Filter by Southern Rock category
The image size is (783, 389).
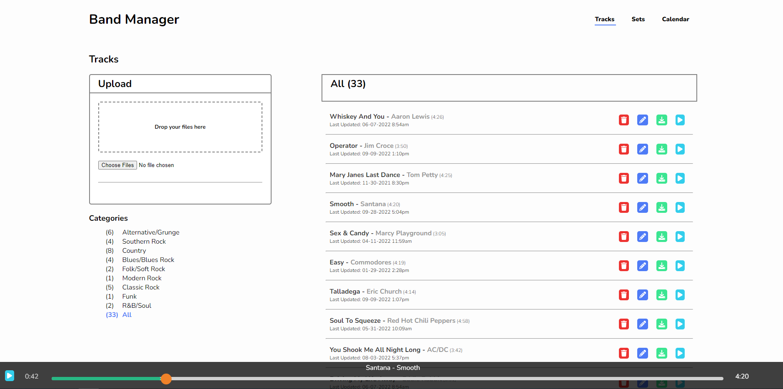tap(144, 242)
